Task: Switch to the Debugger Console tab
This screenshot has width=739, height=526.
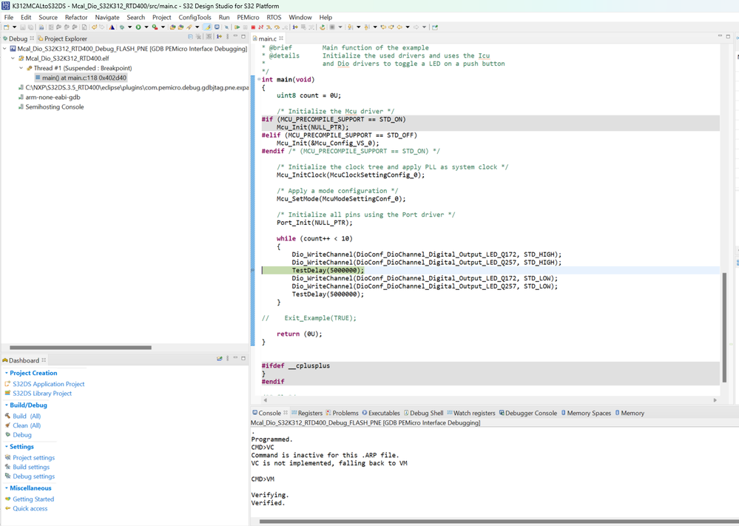Action: pos(528,413)
